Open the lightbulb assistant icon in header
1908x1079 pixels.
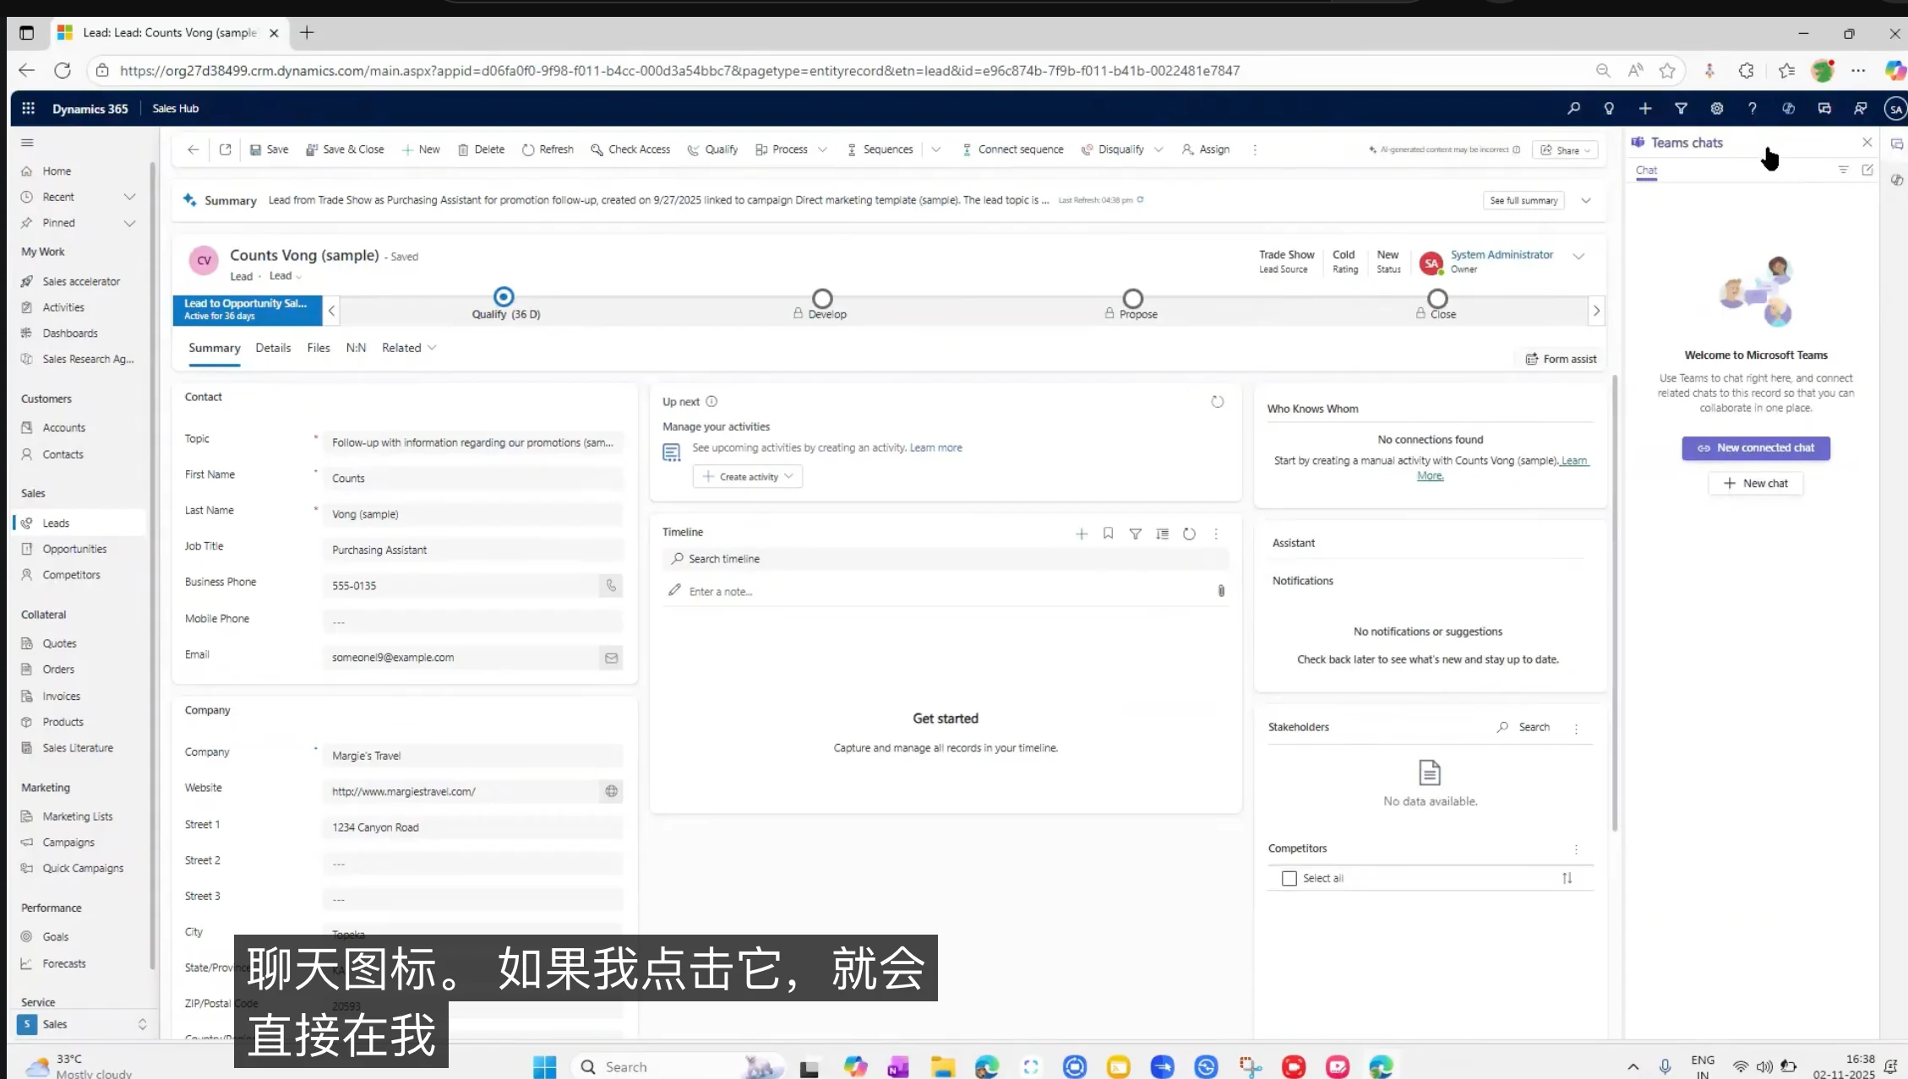[x=1609, y=108]
